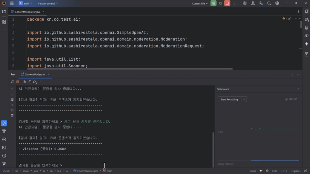Open Run tool window in left sidebar

coord(4,123)
